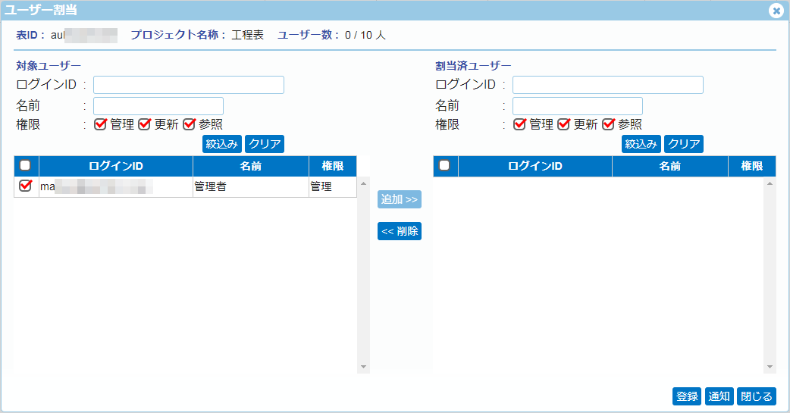Click the 閉じる button
790x413 pixels.
757,396
